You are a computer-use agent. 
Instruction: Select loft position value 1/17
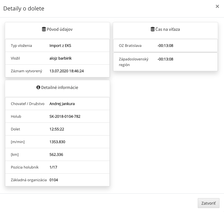(53, 167)
